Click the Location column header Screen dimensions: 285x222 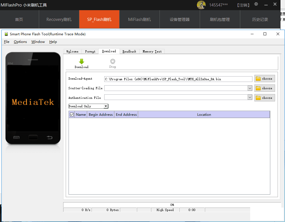pyautogui.click(x=204, y=115)
